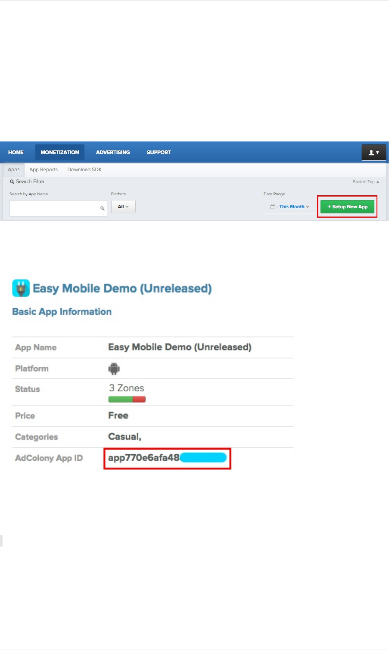The width and height of the screenshot is (389, 650).
Task: Click the magnifier icon in search field
Action: point(103,209)
